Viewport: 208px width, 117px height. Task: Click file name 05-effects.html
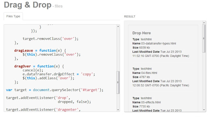click(x=151, y=102)
